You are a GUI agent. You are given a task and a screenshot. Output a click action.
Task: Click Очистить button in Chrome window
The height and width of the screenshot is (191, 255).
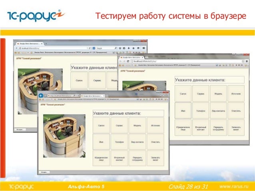click(236, 110)
